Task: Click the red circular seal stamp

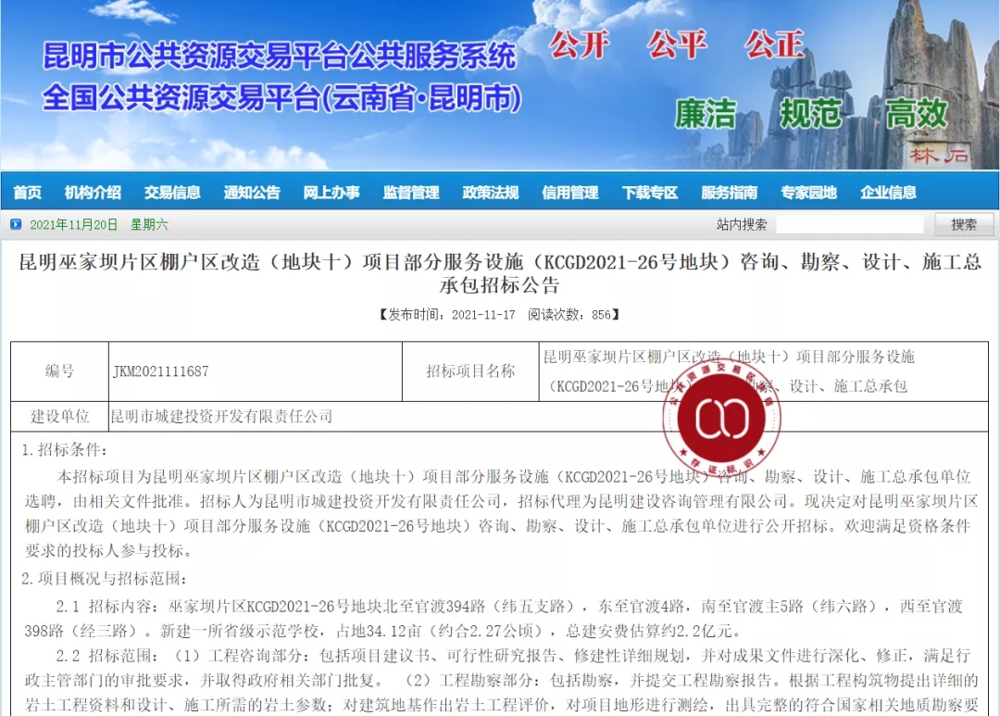Action: coord(720,420)
